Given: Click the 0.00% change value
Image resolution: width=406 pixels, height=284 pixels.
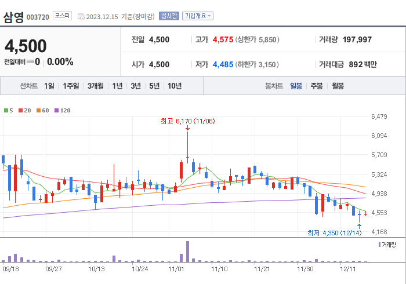Looking at the screenshot, I should click(x=60, y=62).
